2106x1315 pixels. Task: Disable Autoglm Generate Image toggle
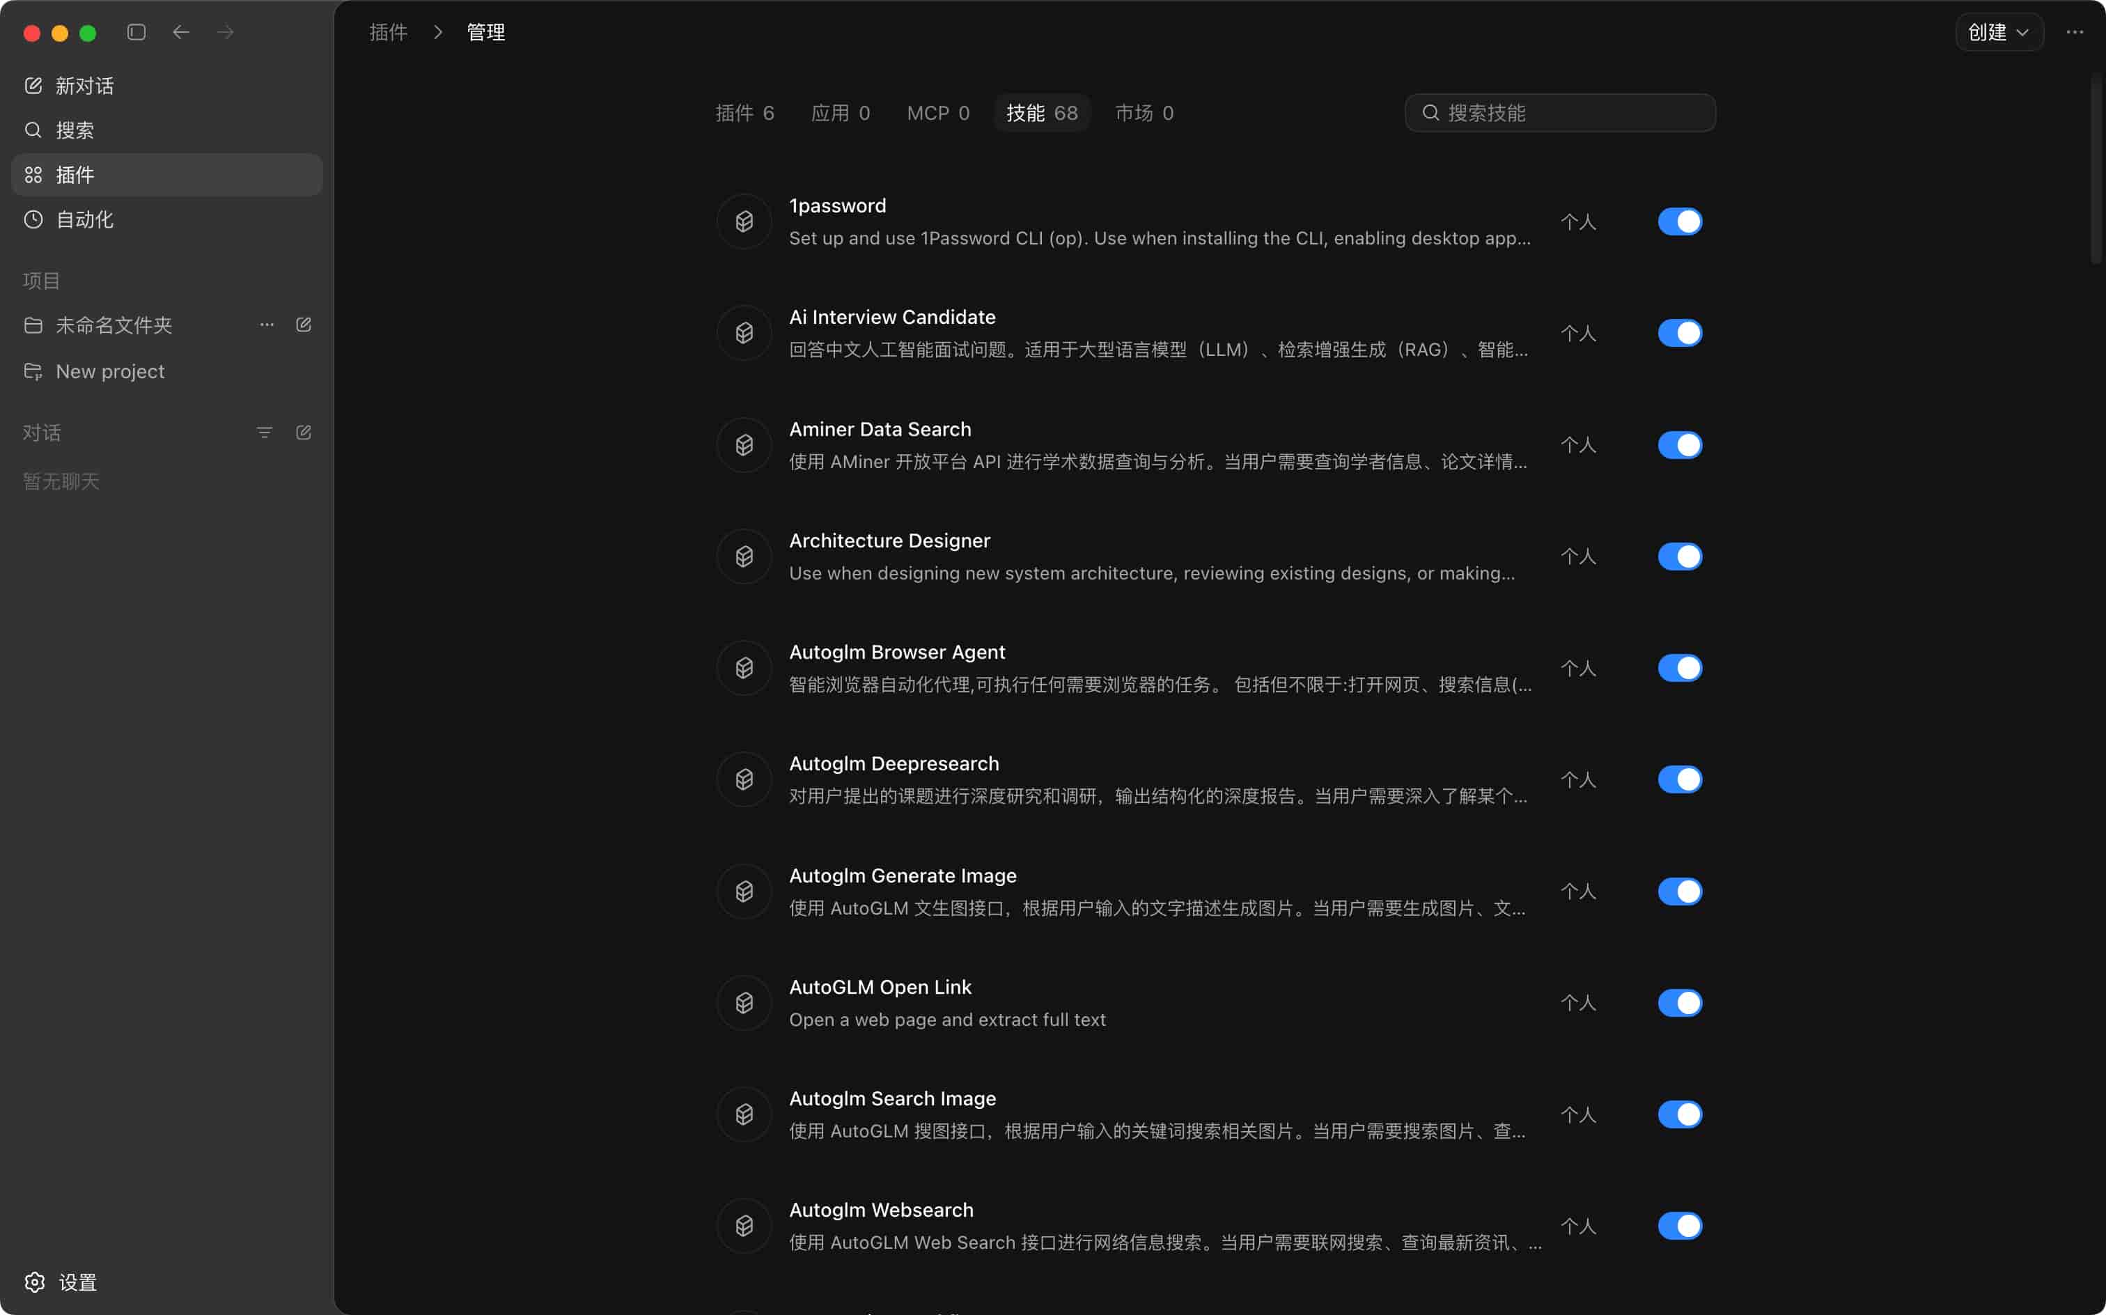(x=1680, y=892)
